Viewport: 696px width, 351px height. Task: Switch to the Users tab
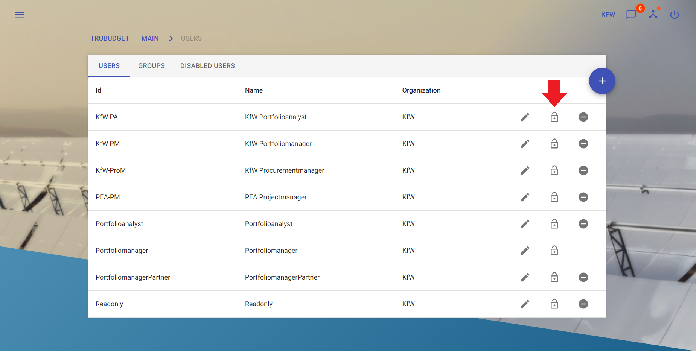(x=109, y=66)
